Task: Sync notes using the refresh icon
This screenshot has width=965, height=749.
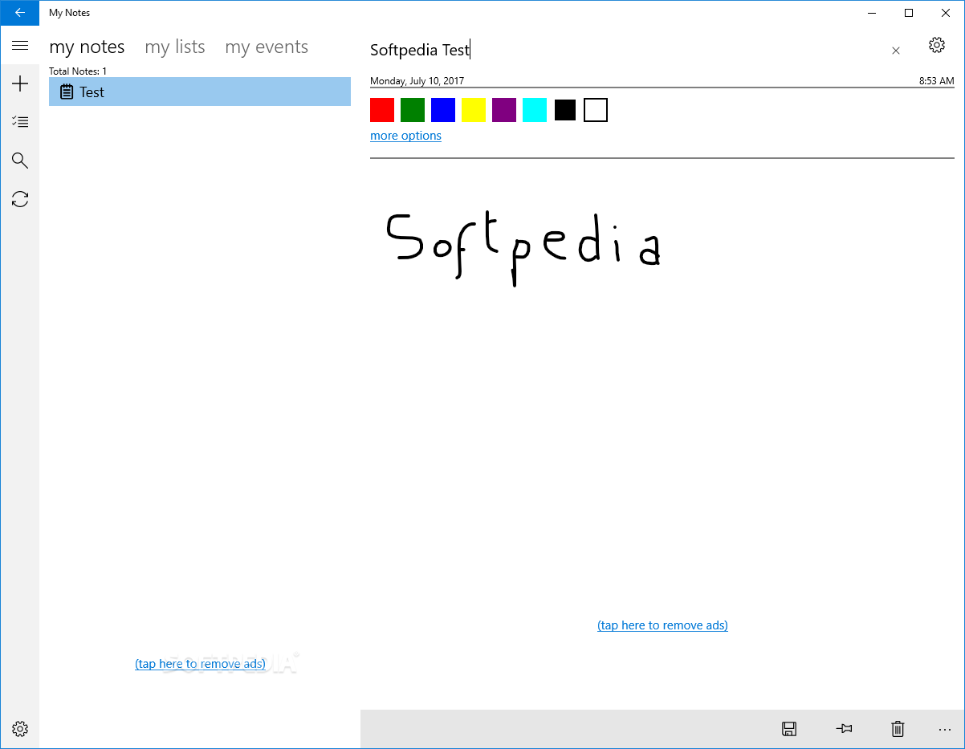Action: tap(20, 199)
